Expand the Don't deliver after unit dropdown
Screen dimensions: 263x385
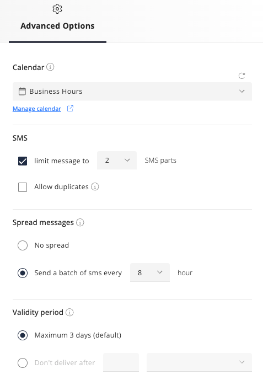tap(199, 362)
